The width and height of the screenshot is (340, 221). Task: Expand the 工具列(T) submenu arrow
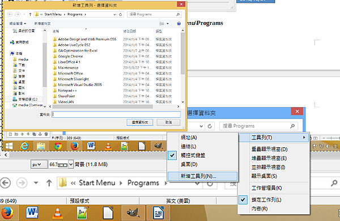pyautogui.click(x=304, y=137)
